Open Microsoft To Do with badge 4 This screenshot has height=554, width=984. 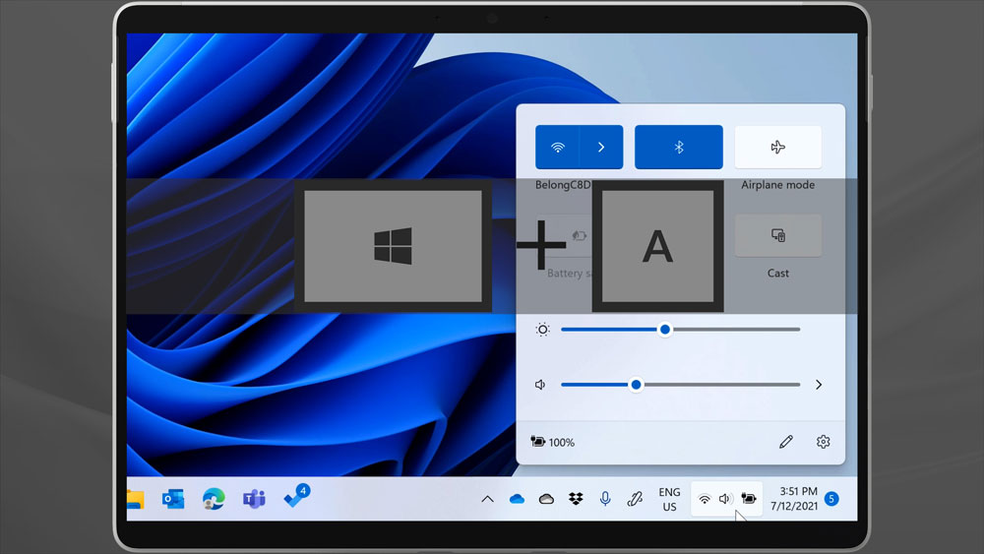click(294, 498)
